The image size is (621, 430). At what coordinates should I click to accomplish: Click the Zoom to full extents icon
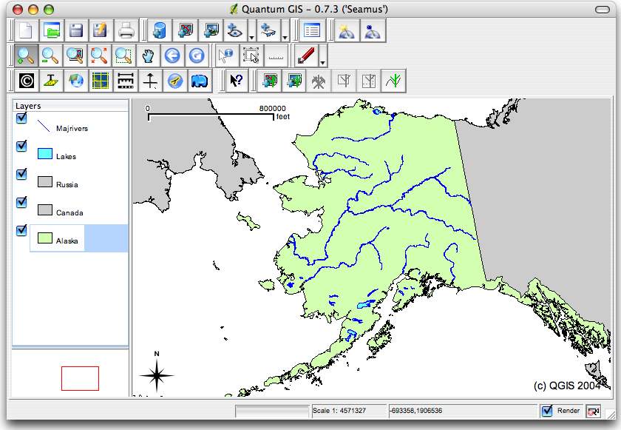[x=99, y=56]
